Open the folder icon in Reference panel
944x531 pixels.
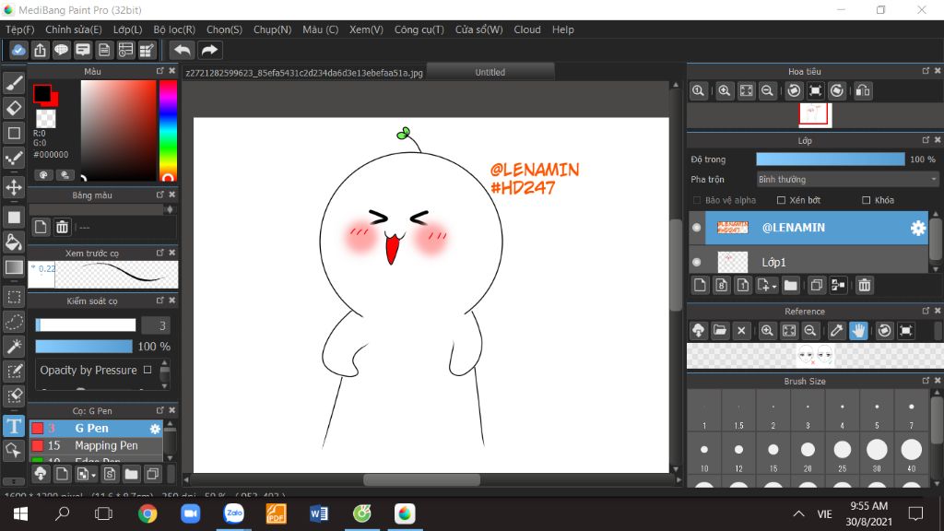point(719,331)
